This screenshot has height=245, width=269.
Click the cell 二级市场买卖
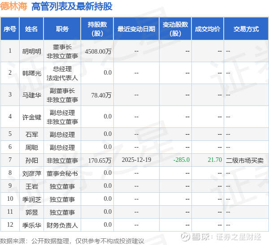pos(245,161)
